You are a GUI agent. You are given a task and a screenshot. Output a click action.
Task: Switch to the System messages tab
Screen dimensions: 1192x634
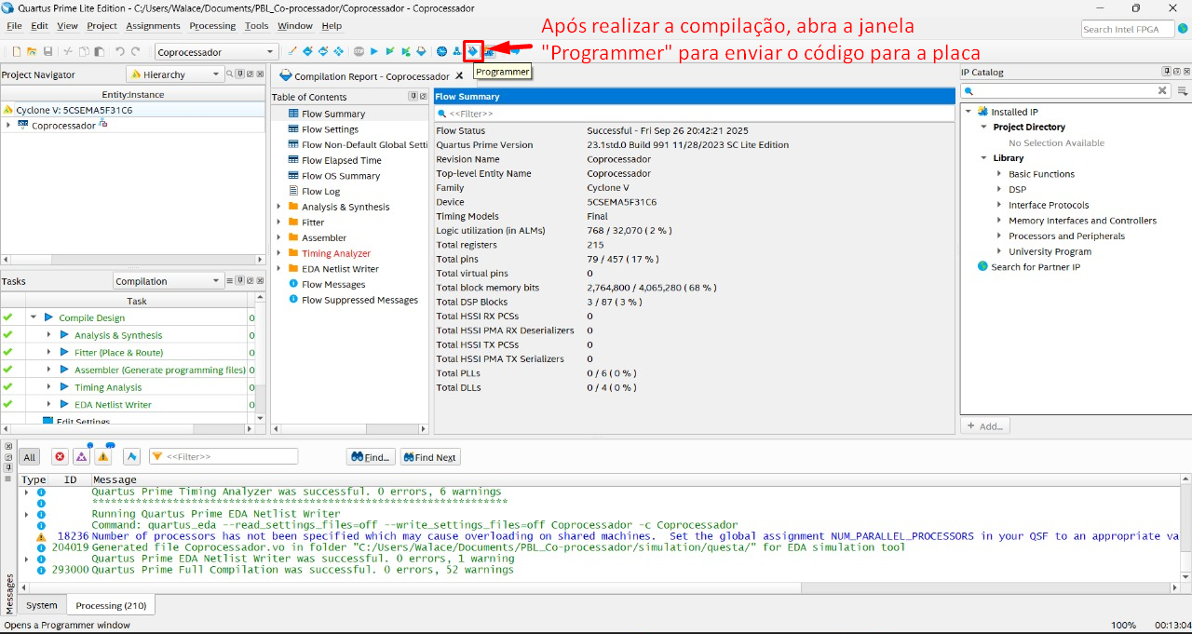(x=41, y=605)
